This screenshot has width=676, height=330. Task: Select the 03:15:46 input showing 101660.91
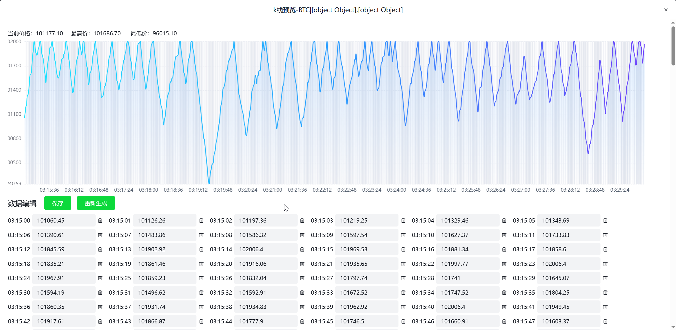pos(467,321)
